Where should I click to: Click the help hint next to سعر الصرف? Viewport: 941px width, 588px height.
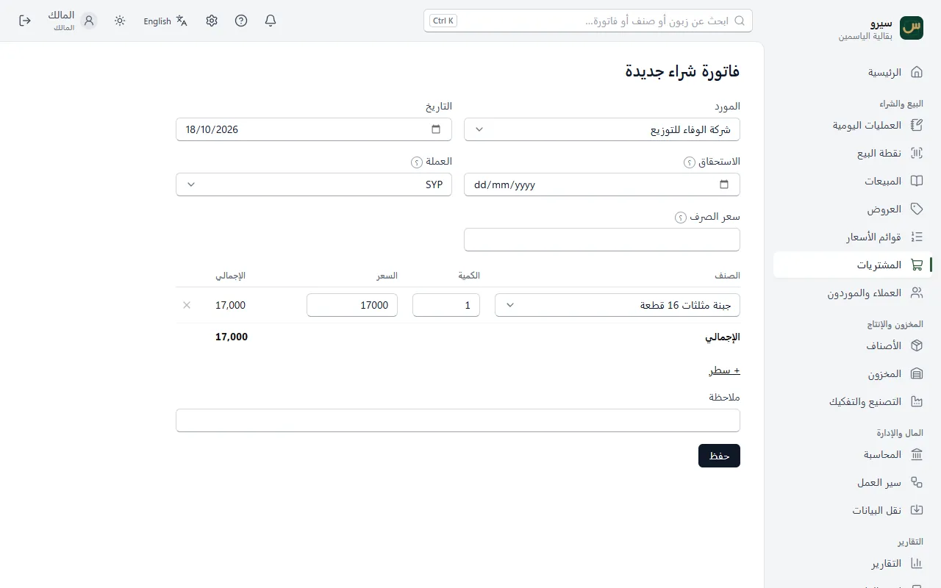pos(681,218)
